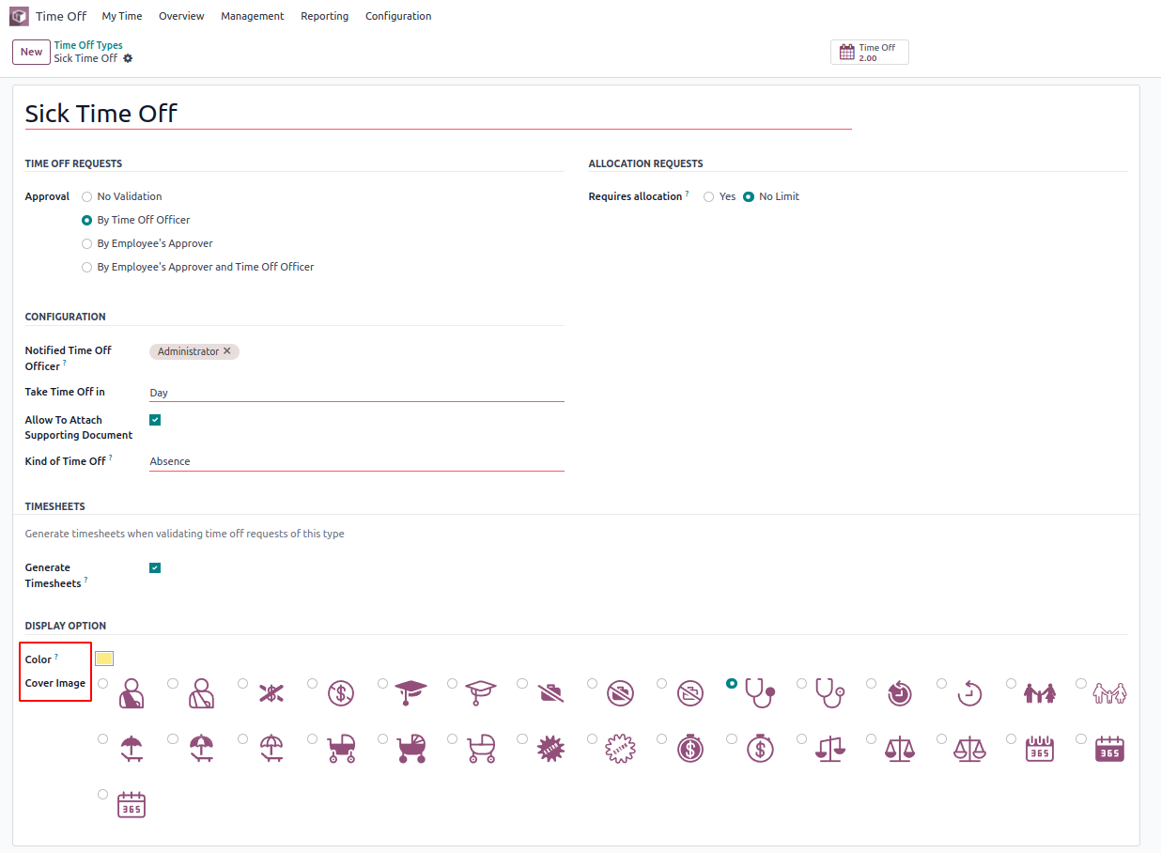Click the New button
Screen dimensions: 1161x853
31,52
